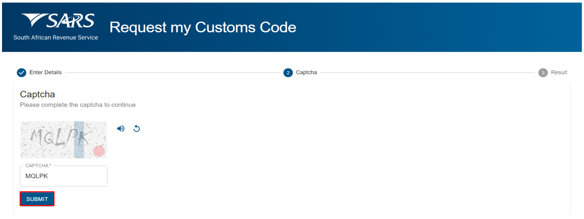Click the CAPTCHA * field label
Viewport: 584px width, 219px height.
(38, 166)
